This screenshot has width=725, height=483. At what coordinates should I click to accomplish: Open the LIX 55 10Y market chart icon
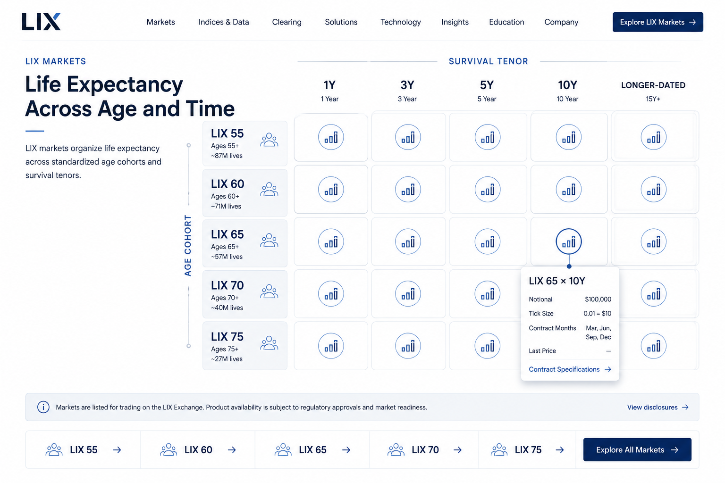[x=569, y=137]
